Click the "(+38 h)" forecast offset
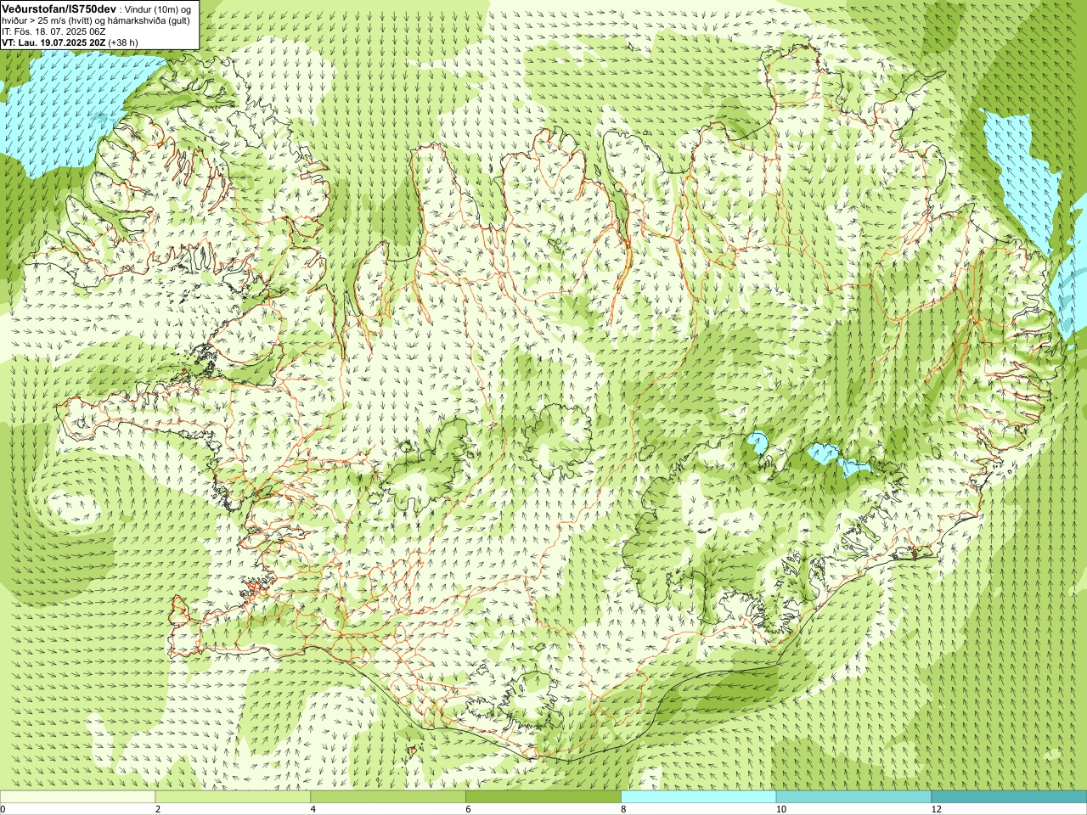Viewport: 1087px width, 815px height. (123, 42)
